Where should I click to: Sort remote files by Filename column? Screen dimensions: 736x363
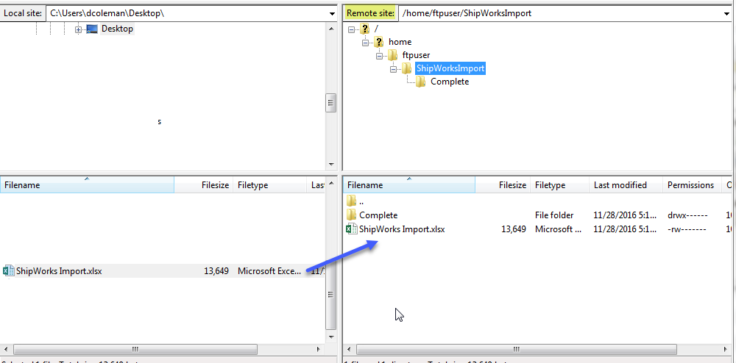pos(409,185)
